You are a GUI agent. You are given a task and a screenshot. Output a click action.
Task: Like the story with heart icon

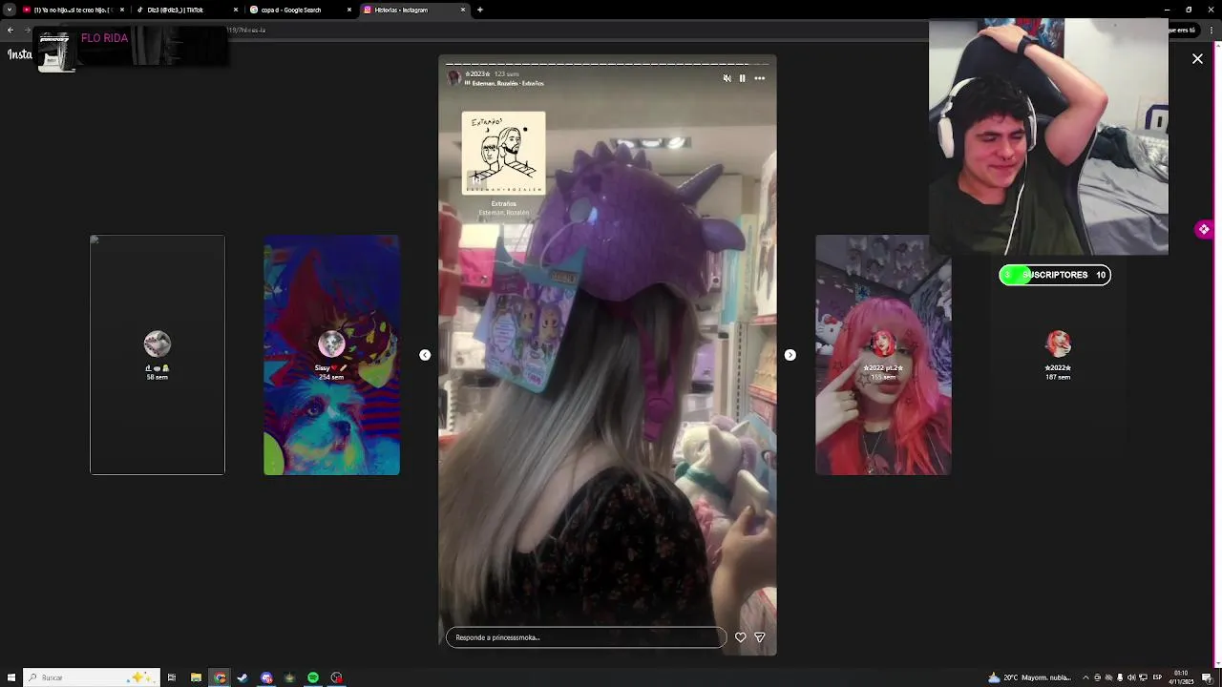[x=741, y=637]
